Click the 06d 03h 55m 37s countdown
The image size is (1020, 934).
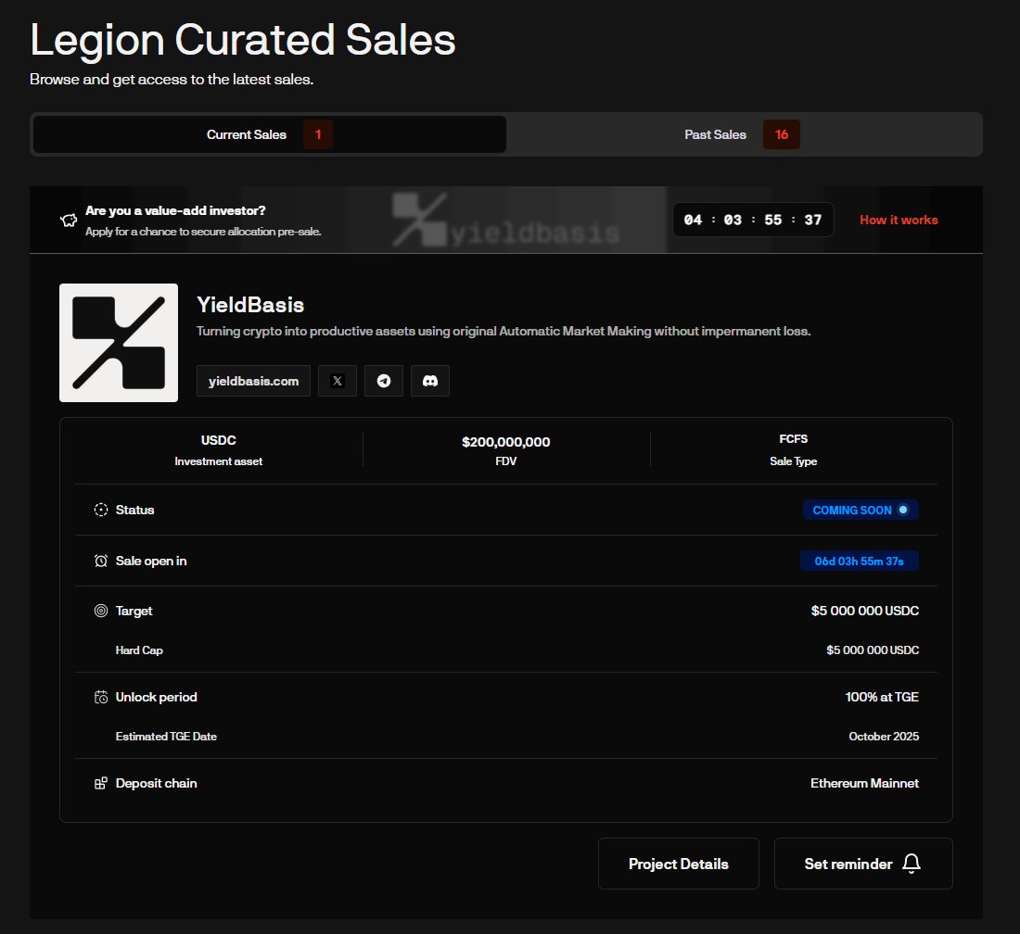859,561
